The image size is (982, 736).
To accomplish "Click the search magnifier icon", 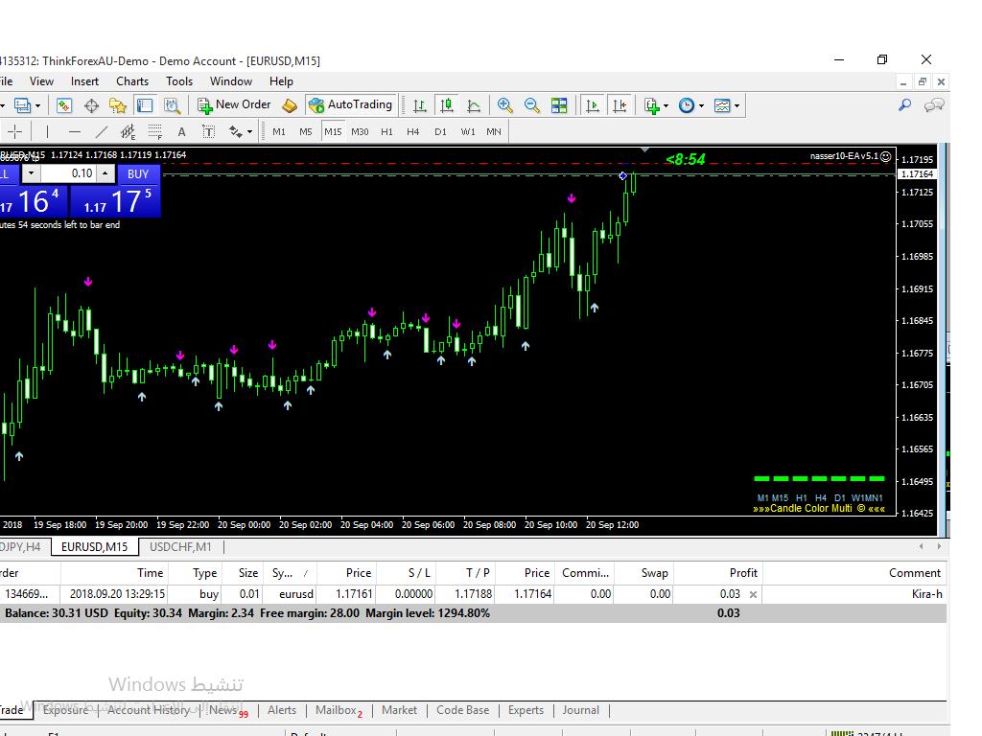I will [904, 105].
